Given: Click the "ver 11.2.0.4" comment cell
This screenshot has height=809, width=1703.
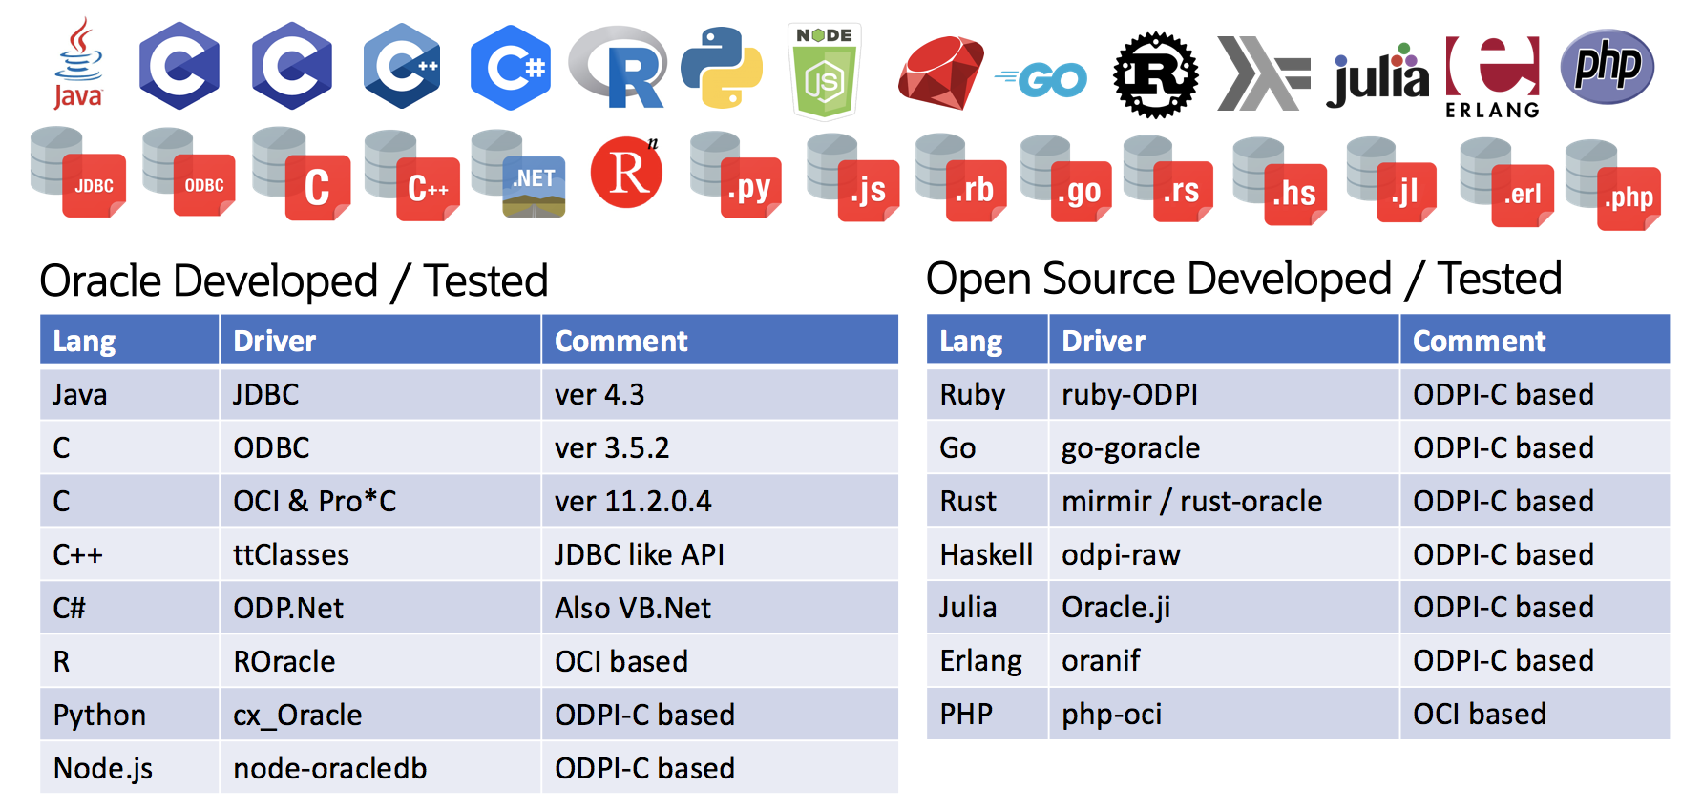Looking at the screenshot, I should [720, 501].
